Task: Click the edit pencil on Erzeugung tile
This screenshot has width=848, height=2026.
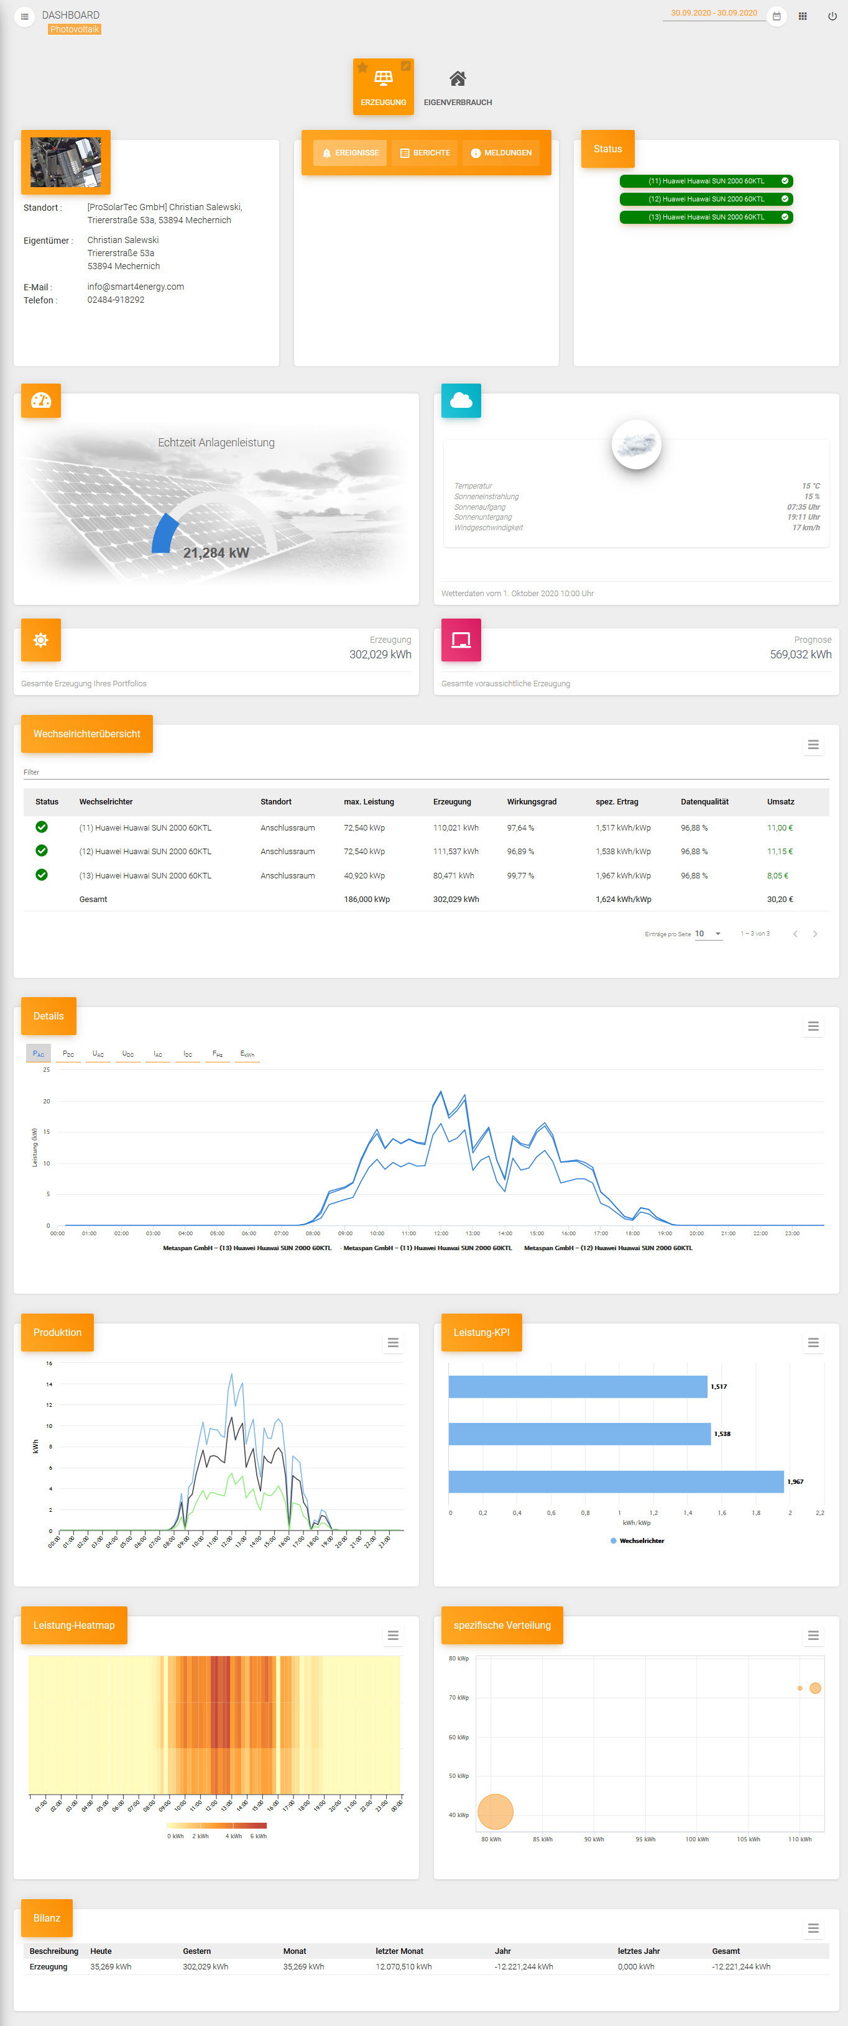Action: pos(406,66)
